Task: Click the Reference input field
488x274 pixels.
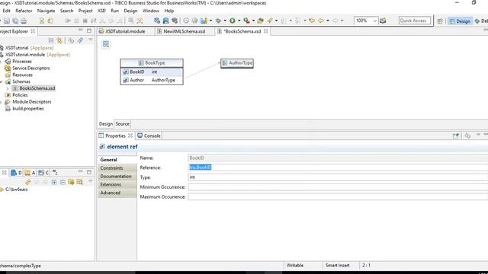Action: [x=338, y=167]
